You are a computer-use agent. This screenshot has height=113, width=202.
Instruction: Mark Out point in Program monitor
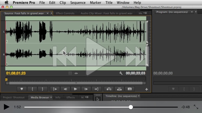point(194,89)
